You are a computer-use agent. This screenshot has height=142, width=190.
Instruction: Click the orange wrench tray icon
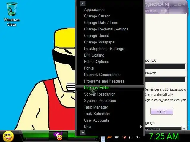pyautogui.click(x=109, y=137)
